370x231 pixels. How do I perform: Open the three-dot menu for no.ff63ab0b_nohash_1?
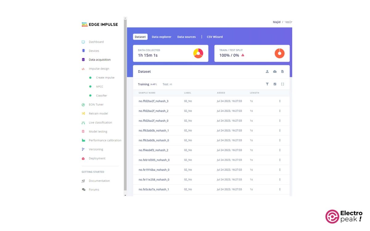(280, 131)
